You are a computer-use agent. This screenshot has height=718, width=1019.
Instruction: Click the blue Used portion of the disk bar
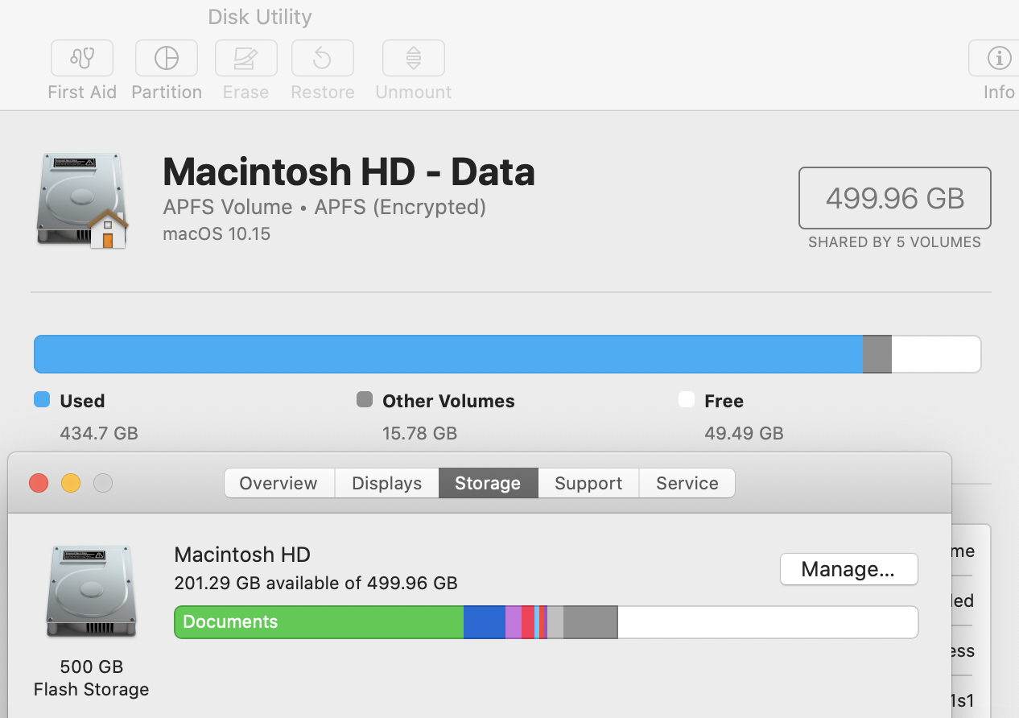[448, 354]
